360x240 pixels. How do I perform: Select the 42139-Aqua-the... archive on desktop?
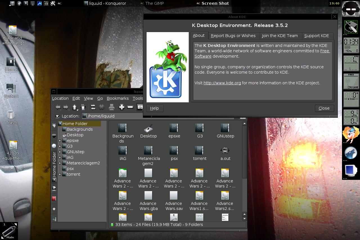pos(13,151)
